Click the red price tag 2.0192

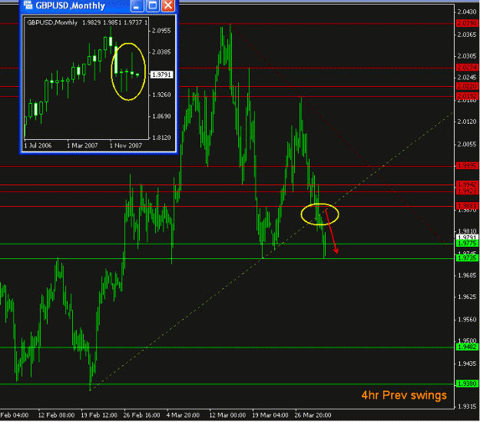point(467,96)
